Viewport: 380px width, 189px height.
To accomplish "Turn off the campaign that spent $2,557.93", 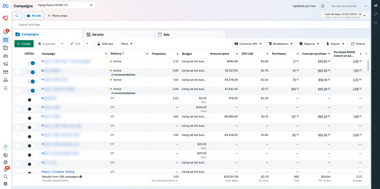I will [x=31, y=72].
